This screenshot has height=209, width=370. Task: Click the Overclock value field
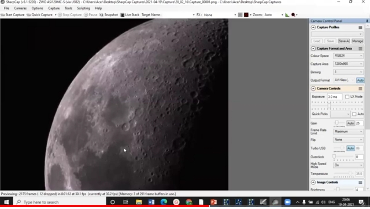tap(359, 157)
